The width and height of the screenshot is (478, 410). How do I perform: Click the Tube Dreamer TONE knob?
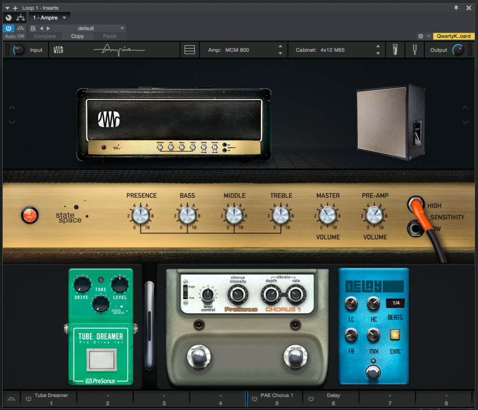pyautogui.click(x=101, y=304)
